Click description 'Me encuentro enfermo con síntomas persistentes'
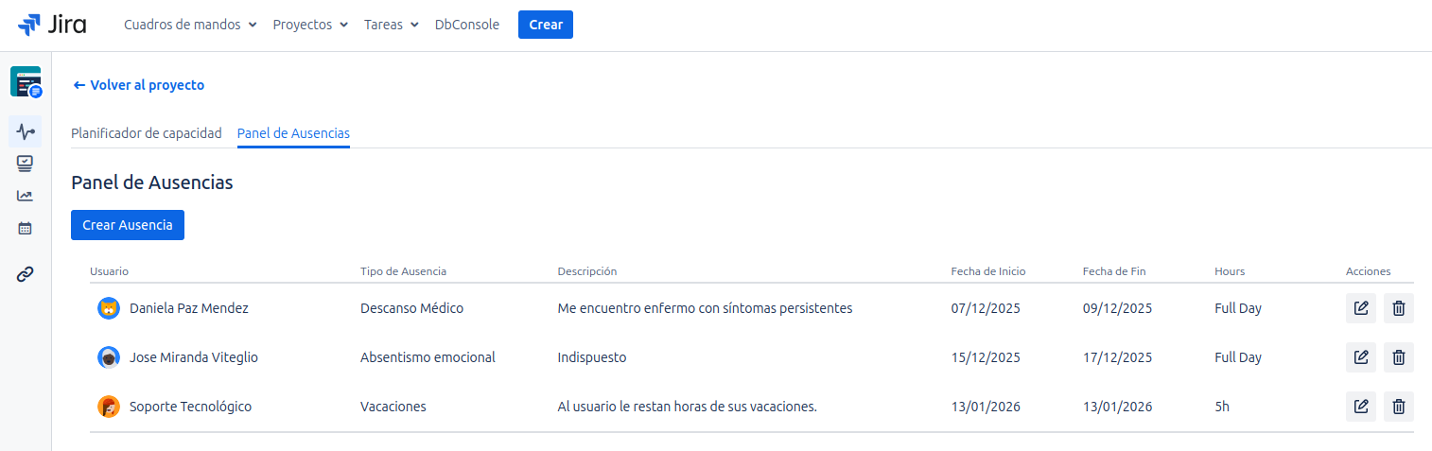This screenshot has width=1432, height=451. pyautogui.click(x=706, y=308)
